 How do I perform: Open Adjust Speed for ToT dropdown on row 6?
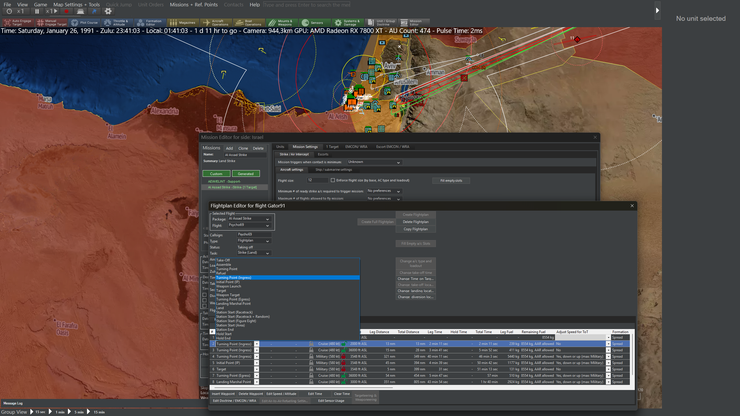(608, 369)
